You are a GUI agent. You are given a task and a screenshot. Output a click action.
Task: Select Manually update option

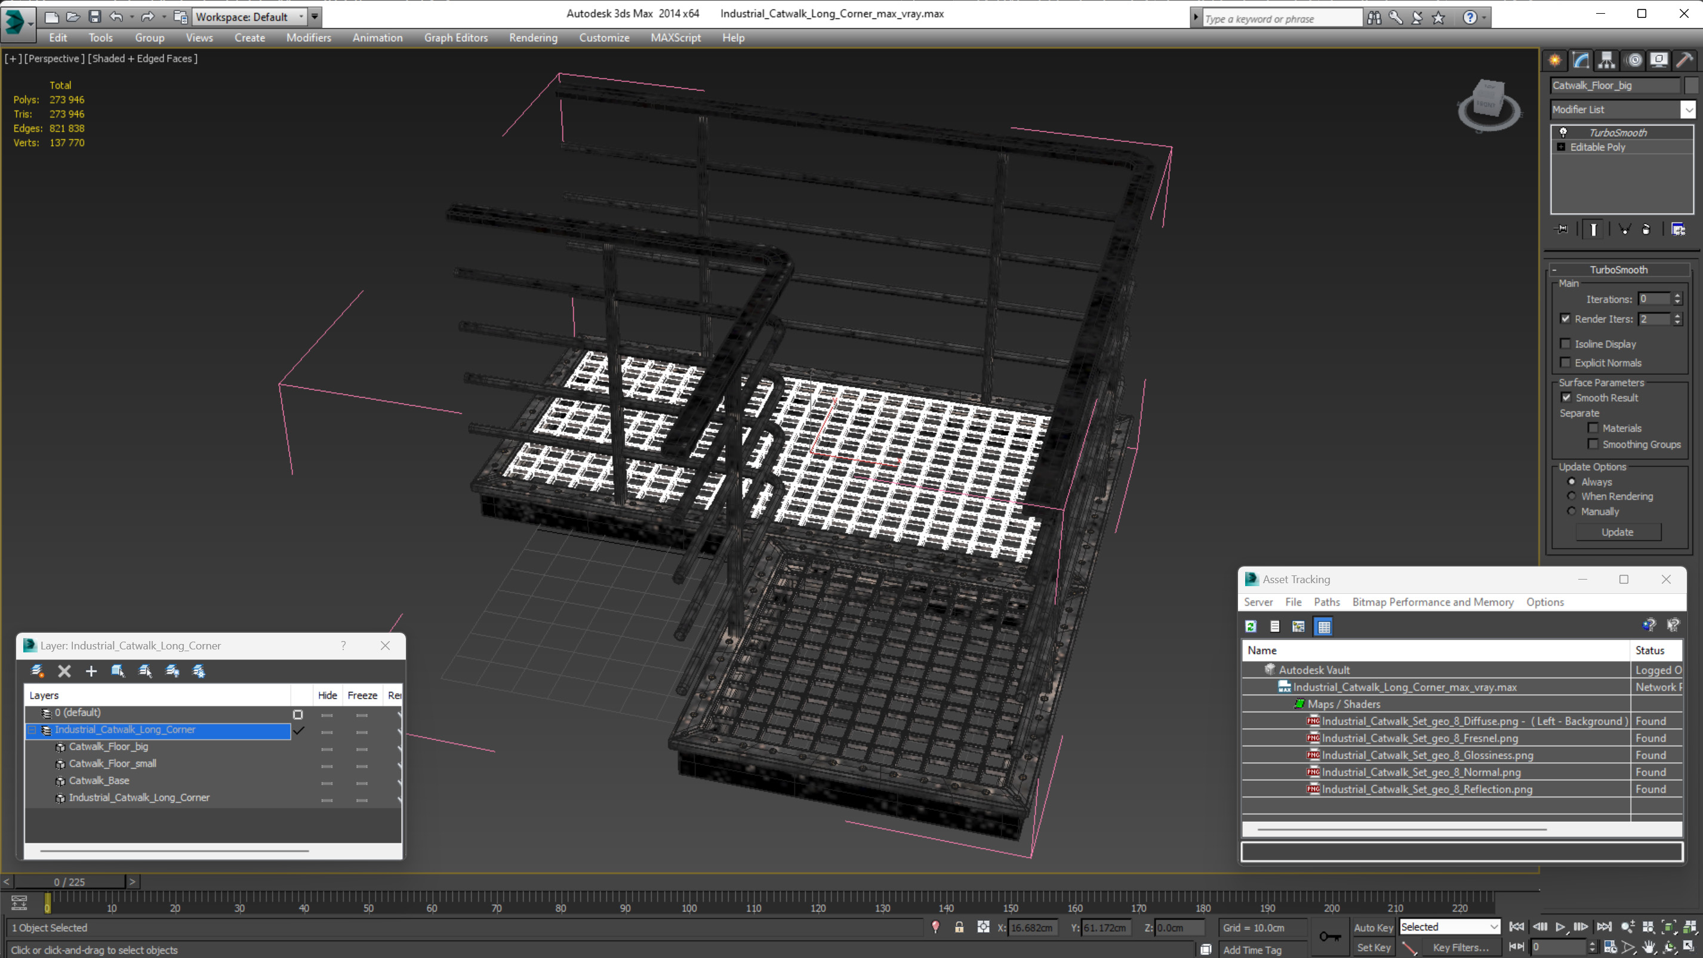point(1572,511)
